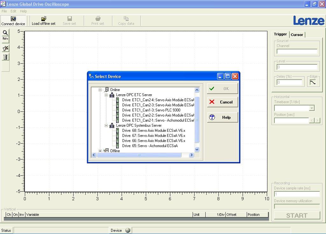Click the Connect device toolbar button
This screenshot has width=326, height=234.
click(13, 21)
